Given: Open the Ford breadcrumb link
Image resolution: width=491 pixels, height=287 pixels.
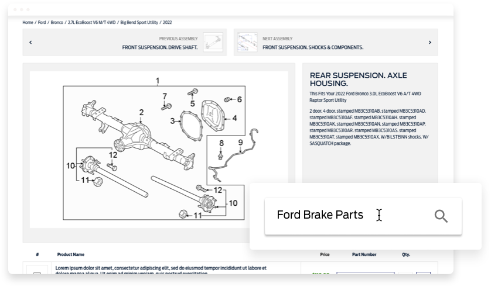Looking at the screenshot, I should tap(42, 22).
